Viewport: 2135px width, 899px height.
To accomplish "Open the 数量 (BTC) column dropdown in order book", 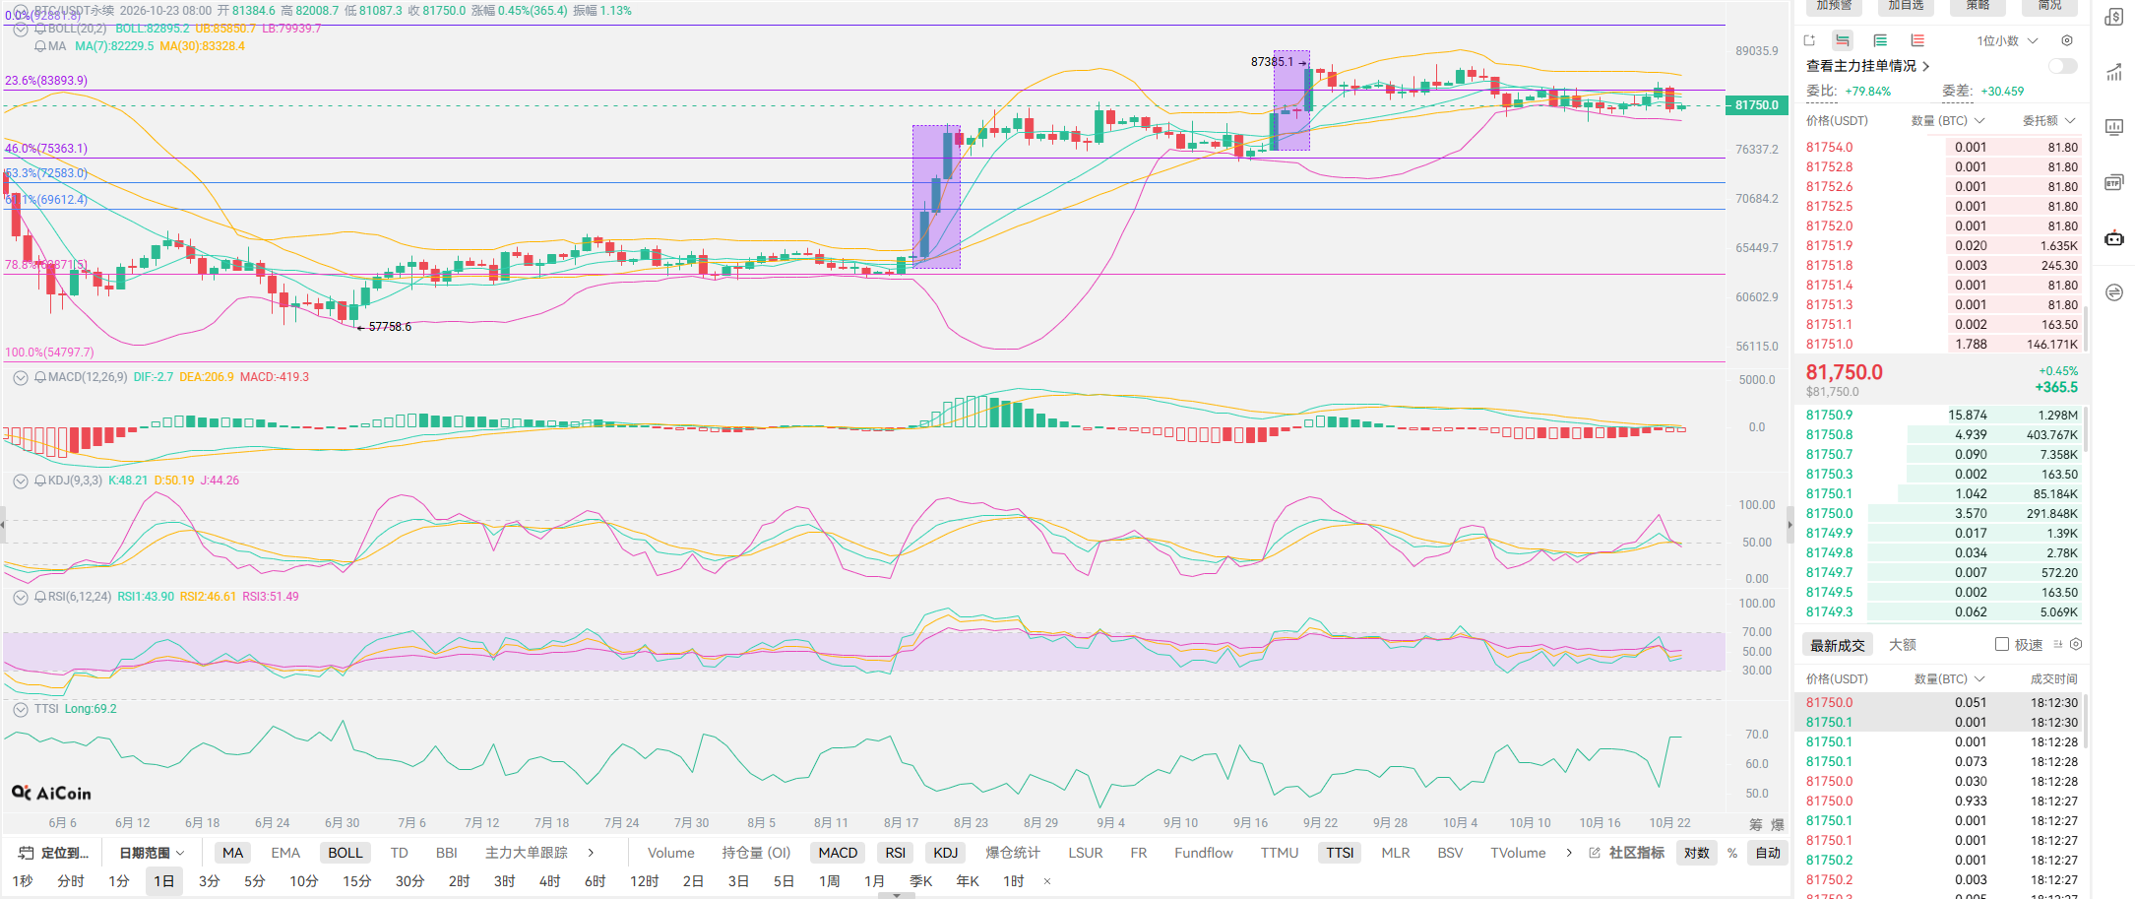I will (1948, 120).
